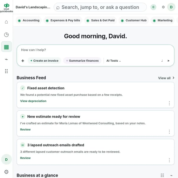This screenshot has width=178, height=178.
Task: Open the Sales & Get Paid tab
Action: pyautogui.click(x=101, y=20)
